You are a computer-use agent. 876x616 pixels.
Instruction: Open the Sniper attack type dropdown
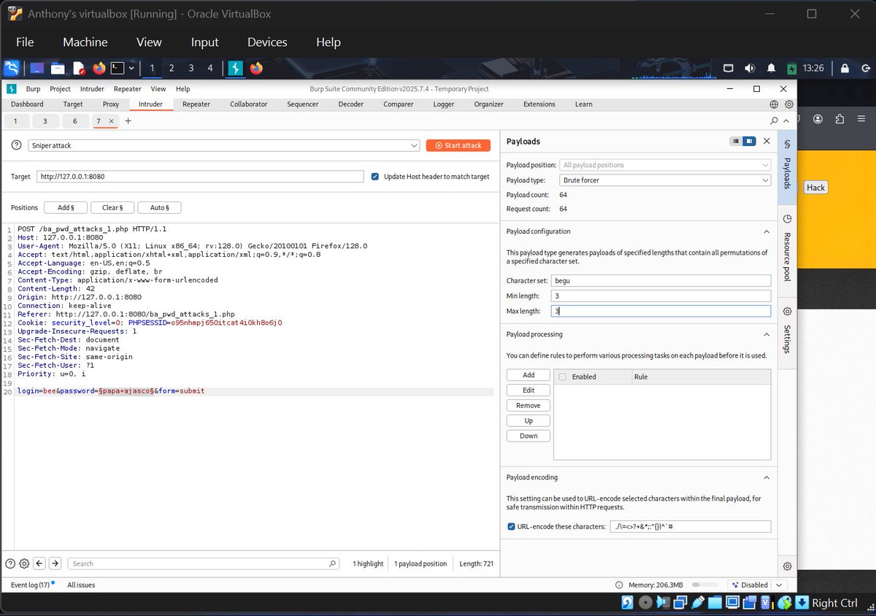[224, 145]
